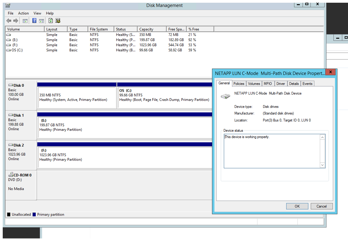Open the Help menu
This screenshot has height=239, width=348.
tap(50, 13)
